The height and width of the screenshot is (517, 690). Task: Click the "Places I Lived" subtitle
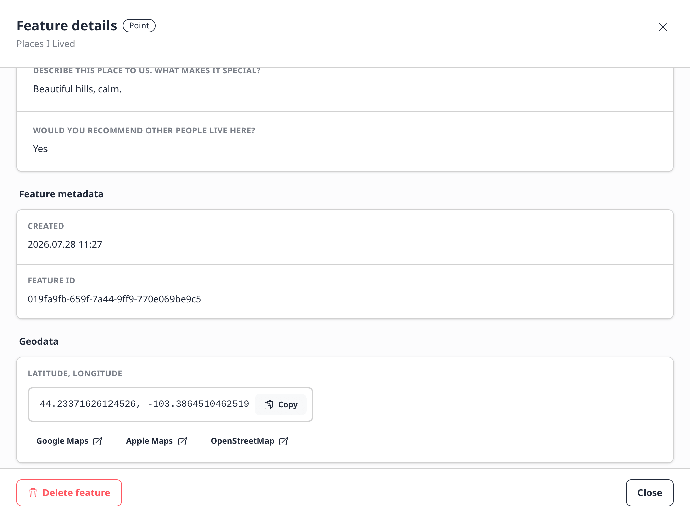[x=45, y=44]
